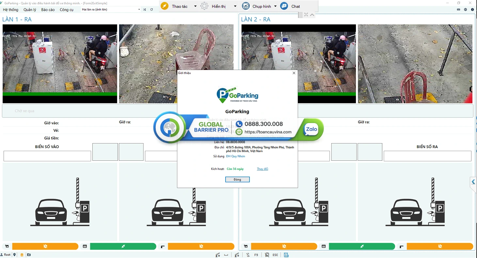
Task: Click Làn 1 overview camera image with motorbike
Action: point(60,64)
